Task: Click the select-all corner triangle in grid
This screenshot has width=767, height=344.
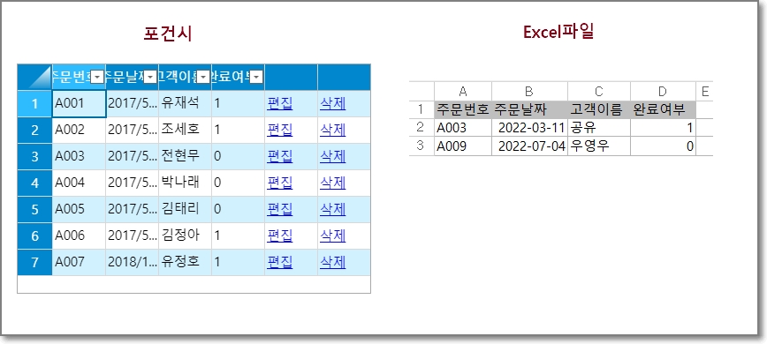Action: 34,77
